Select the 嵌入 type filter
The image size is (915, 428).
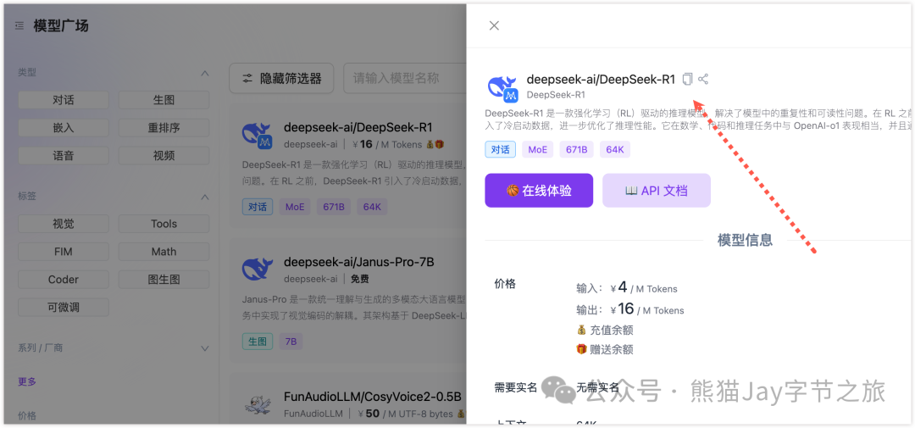tap(63, 128)
